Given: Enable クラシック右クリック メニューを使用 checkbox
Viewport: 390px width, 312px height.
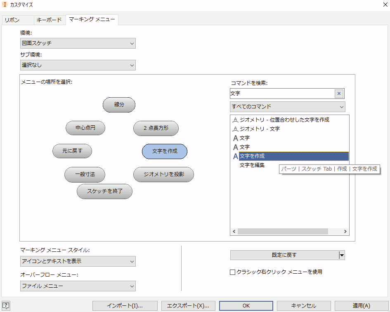Looking at the screenshot, I should [x=233, y=272].
